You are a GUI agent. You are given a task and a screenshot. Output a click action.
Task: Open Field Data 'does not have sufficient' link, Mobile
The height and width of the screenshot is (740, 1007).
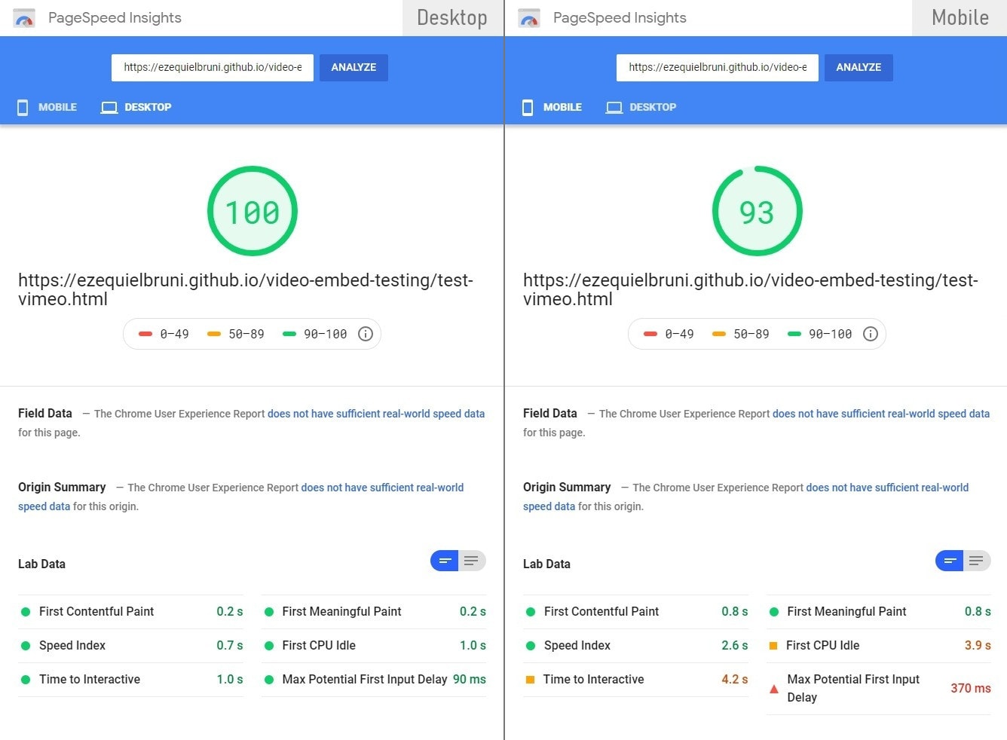pos(881,414)
